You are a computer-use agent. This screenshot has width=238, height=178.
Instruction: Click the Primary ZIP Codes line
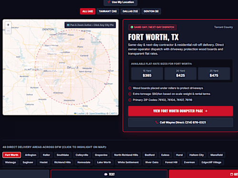pyautogui.click(x=162, y=100)
